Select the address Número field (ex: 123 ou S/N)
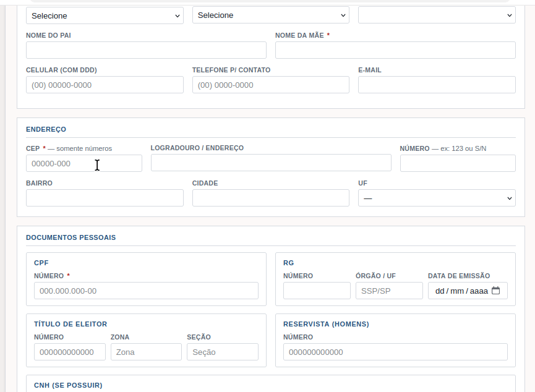Screen dimensions: 535x392 pos(458,163)
